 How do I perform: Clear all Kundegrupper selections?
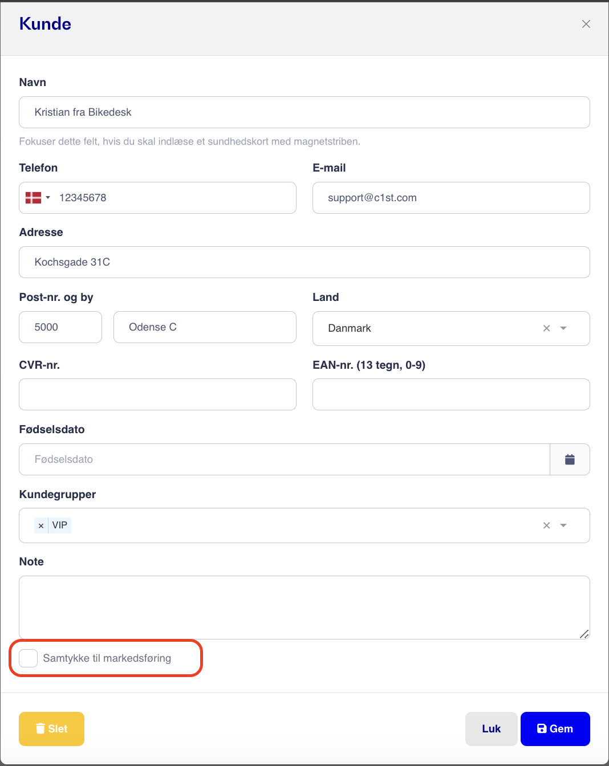(546, 525)
